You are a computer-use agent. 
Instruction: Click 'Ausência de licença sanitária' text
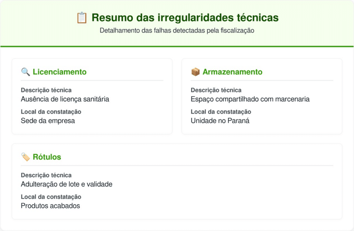65,99
